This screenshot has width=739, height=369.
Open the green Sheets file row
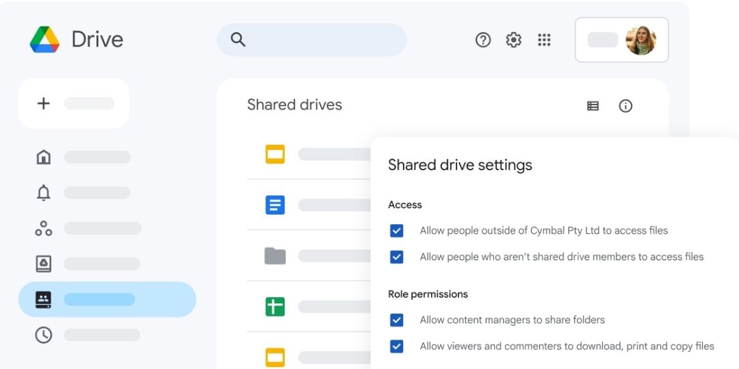(275, 307)
